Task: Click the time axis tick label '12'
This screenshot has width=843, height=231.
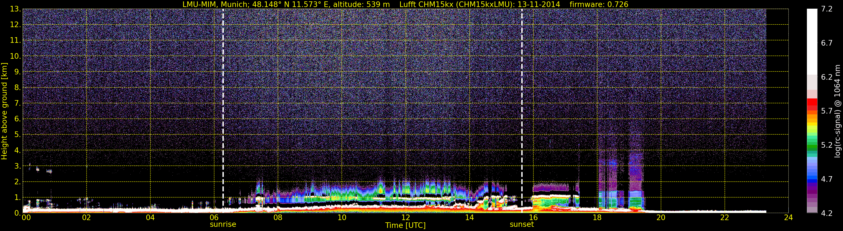Action: (405, 218)
